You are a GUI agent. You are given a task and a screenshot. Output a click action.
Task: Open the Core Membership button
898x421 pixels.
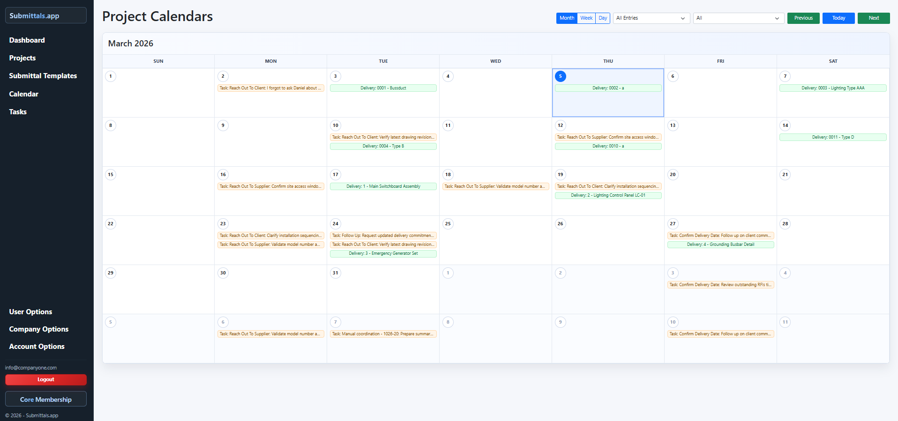click(45, 399)
